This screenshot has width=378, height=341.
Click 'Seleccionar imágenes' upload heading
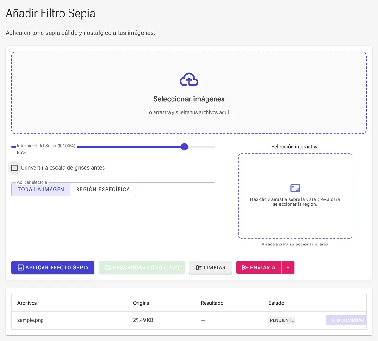tap(189, 99)
